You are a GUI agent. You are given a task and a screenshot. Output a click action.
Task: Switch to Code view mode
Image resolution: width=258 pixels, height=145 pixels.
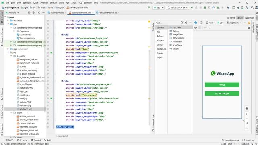click(231, 18)
